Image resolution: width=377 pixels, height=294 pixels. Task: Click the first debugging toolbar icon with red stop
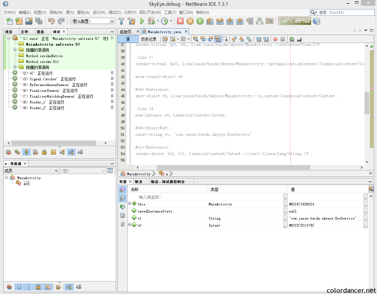tap(8, 152)
